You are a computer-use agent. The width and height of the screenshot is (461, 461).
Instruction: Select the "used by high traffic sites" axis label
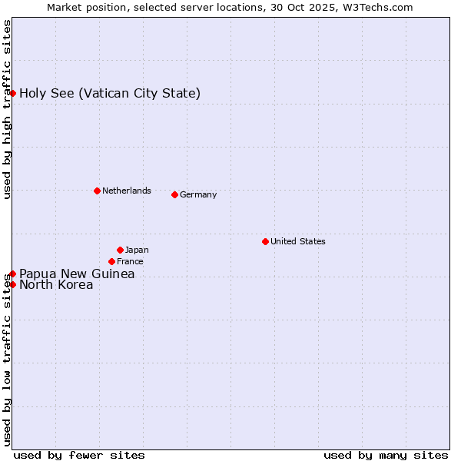(x=7, y=109)
